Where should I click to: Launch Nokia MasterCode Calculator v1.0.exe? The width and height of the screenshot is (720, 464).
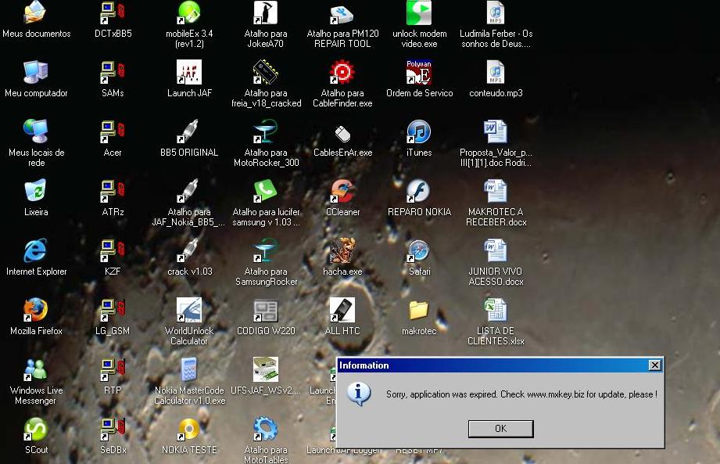pyautogui.click(x=189, y=369)
